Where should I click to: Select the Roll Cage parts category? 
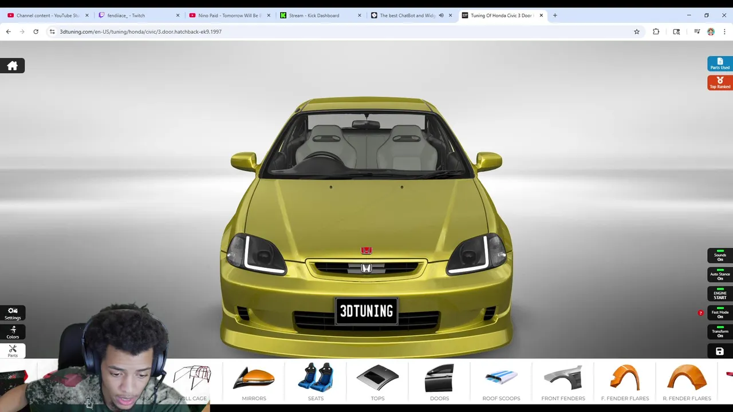click(192, 382)
